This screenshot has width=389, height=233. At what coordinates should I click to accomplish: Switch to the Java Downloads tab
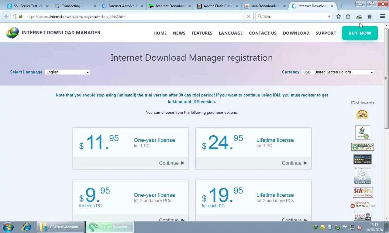click(x=264, y=6)
